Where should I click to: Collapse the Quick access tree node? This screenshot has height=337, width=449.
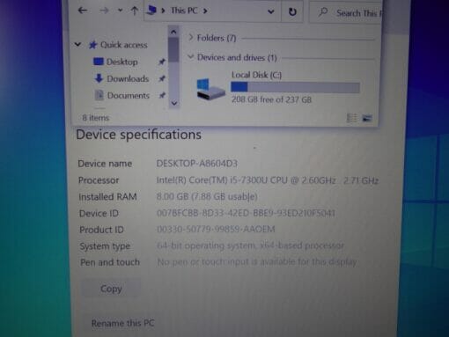pyautogui.click(x=77, y=45)
